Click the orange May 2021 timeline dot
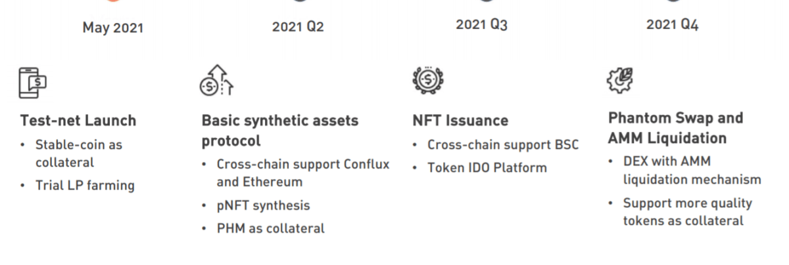 pyautogui.click(x=112, y=1)
